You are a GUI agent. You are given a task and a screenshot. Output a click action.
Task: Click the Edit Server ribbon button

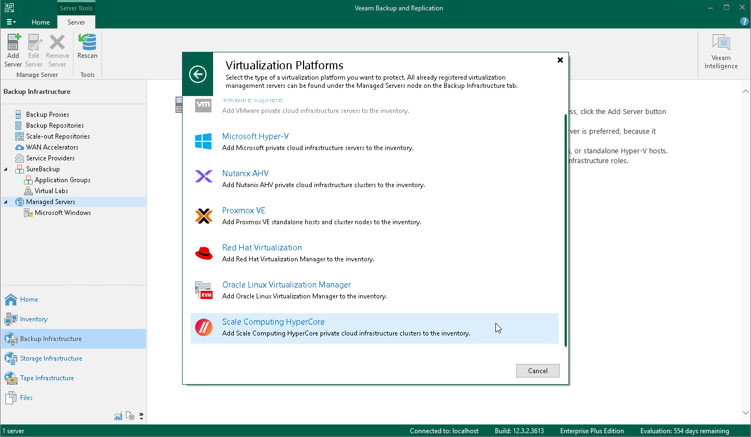click(x=34, y=51)
